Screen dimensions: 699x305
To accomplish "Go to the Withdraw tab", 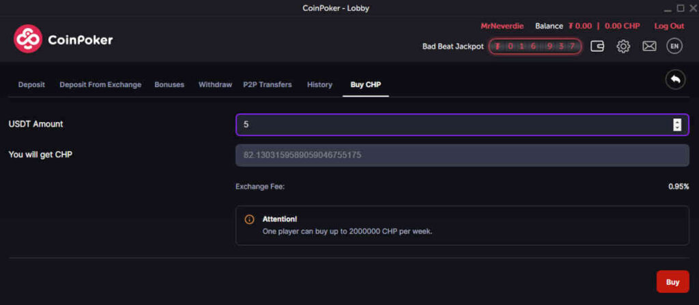I will click(x=215, y=84).
